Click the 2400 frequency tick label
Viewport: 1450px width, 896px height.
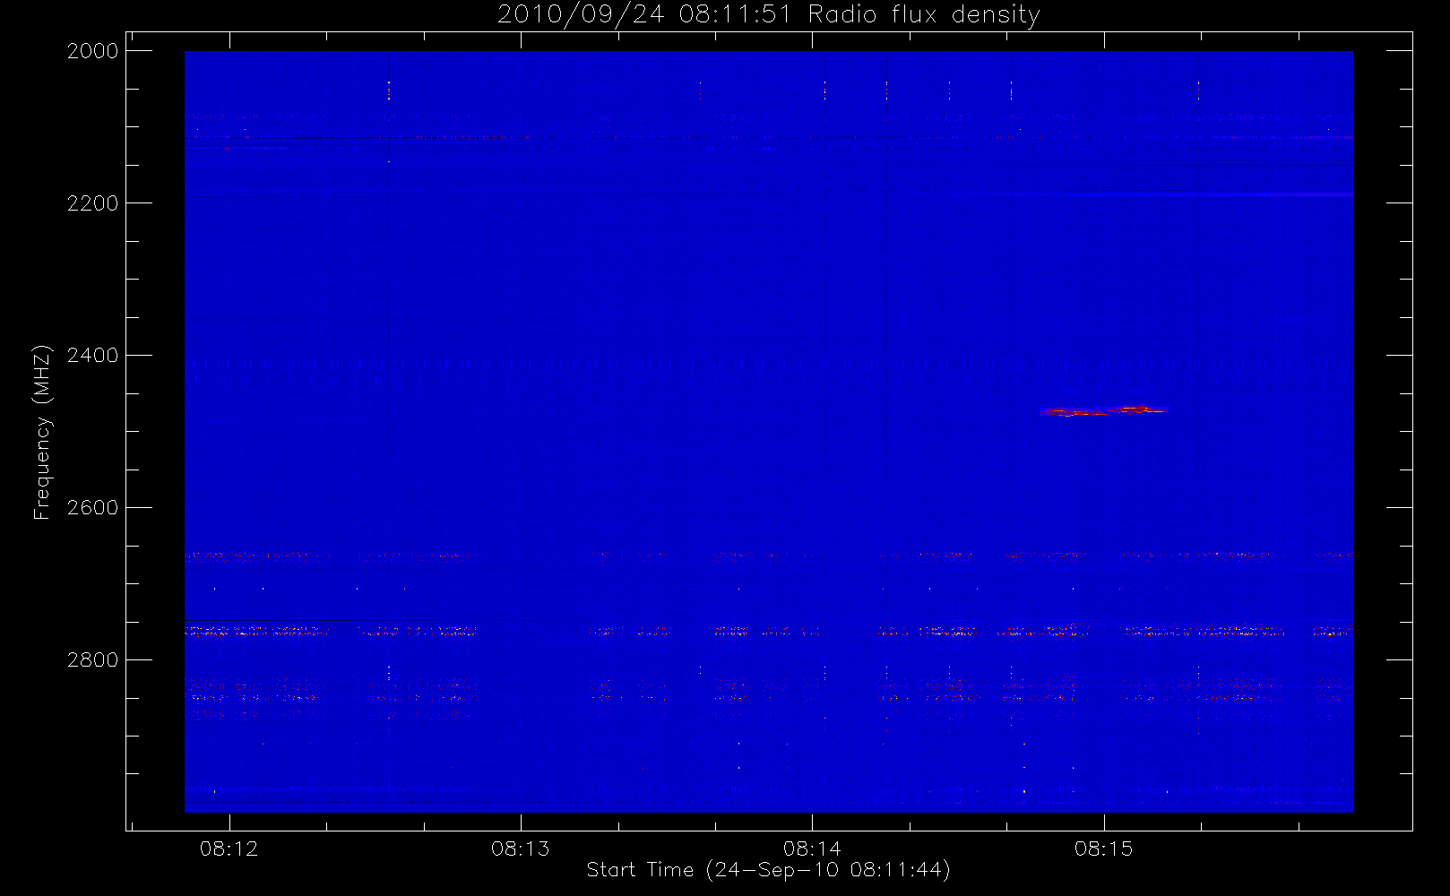pos(93,356)
